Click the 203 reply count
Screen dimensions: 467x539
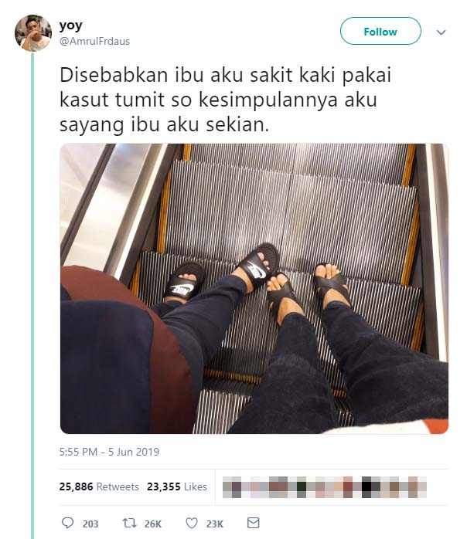click(90, 524)
